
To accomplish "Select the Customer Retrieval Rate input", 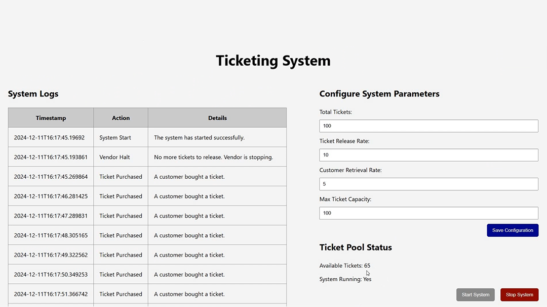I will pyautogui.click(x=428, y=184).
